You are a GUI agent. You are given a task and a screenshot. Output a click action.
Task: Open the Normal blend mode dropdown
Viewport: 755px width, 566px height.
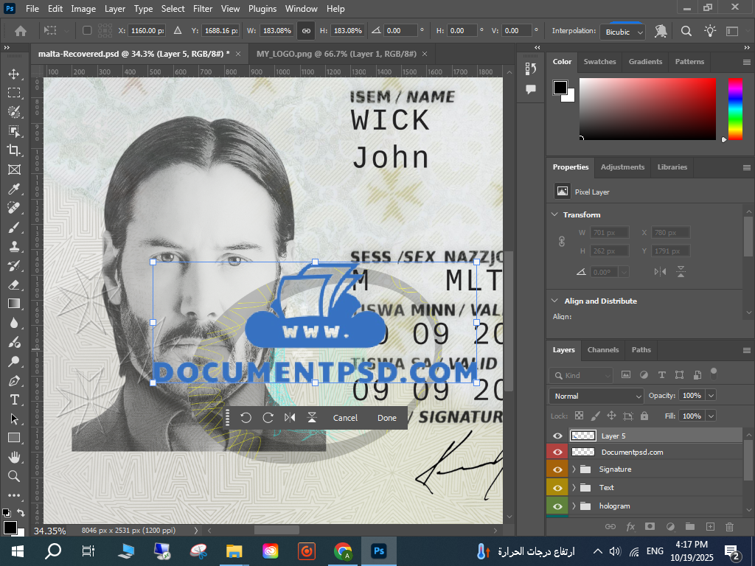click(x=596, y=396)
